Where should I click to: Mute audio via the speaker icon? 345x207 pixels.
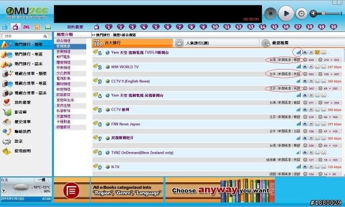[313, 13]
